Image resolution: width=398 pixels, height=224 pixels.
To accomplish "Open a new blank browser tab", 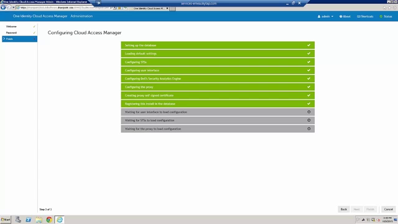I will click(x=173, y=9).
